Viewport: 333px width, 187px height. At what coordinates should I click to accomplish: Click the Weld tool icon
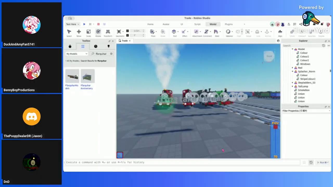(216, 32)
